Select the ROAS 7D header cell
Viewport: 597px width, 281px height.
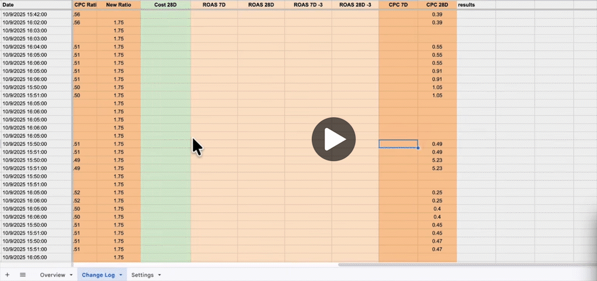point(214,5)
